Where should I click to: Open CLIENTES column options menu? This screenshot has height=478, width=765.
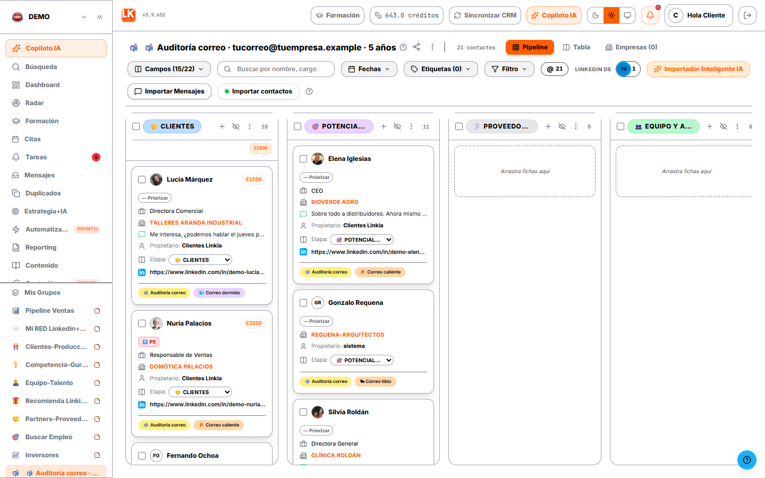(x=250, y=126)
